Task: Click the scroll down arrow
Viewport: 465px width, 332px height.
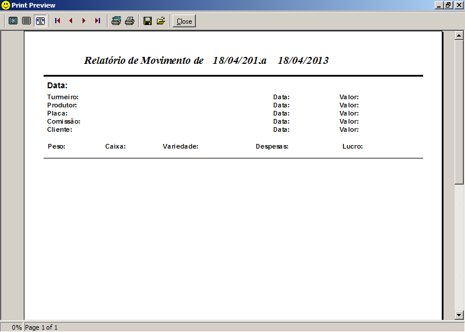Action: [x=459, y=315]
